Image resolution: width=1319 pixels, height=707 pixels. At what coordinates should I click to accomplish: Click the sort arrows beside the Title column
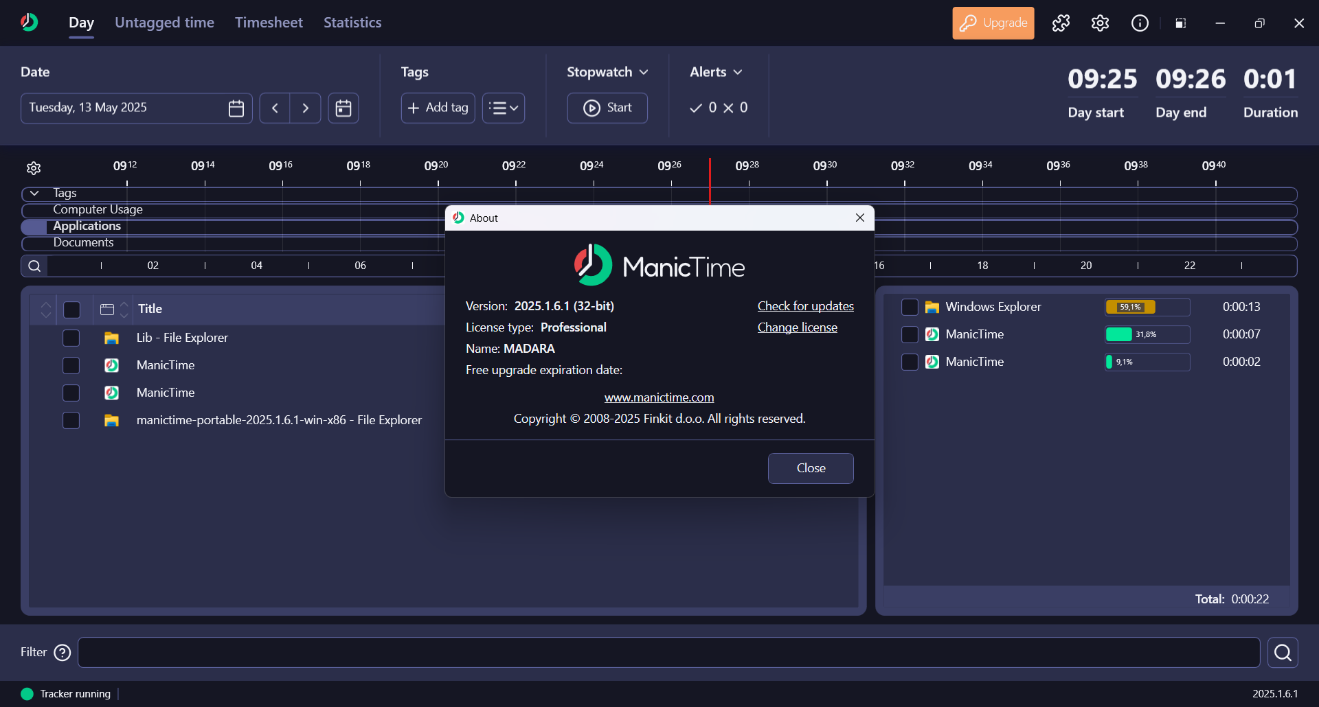pos(124,310)
